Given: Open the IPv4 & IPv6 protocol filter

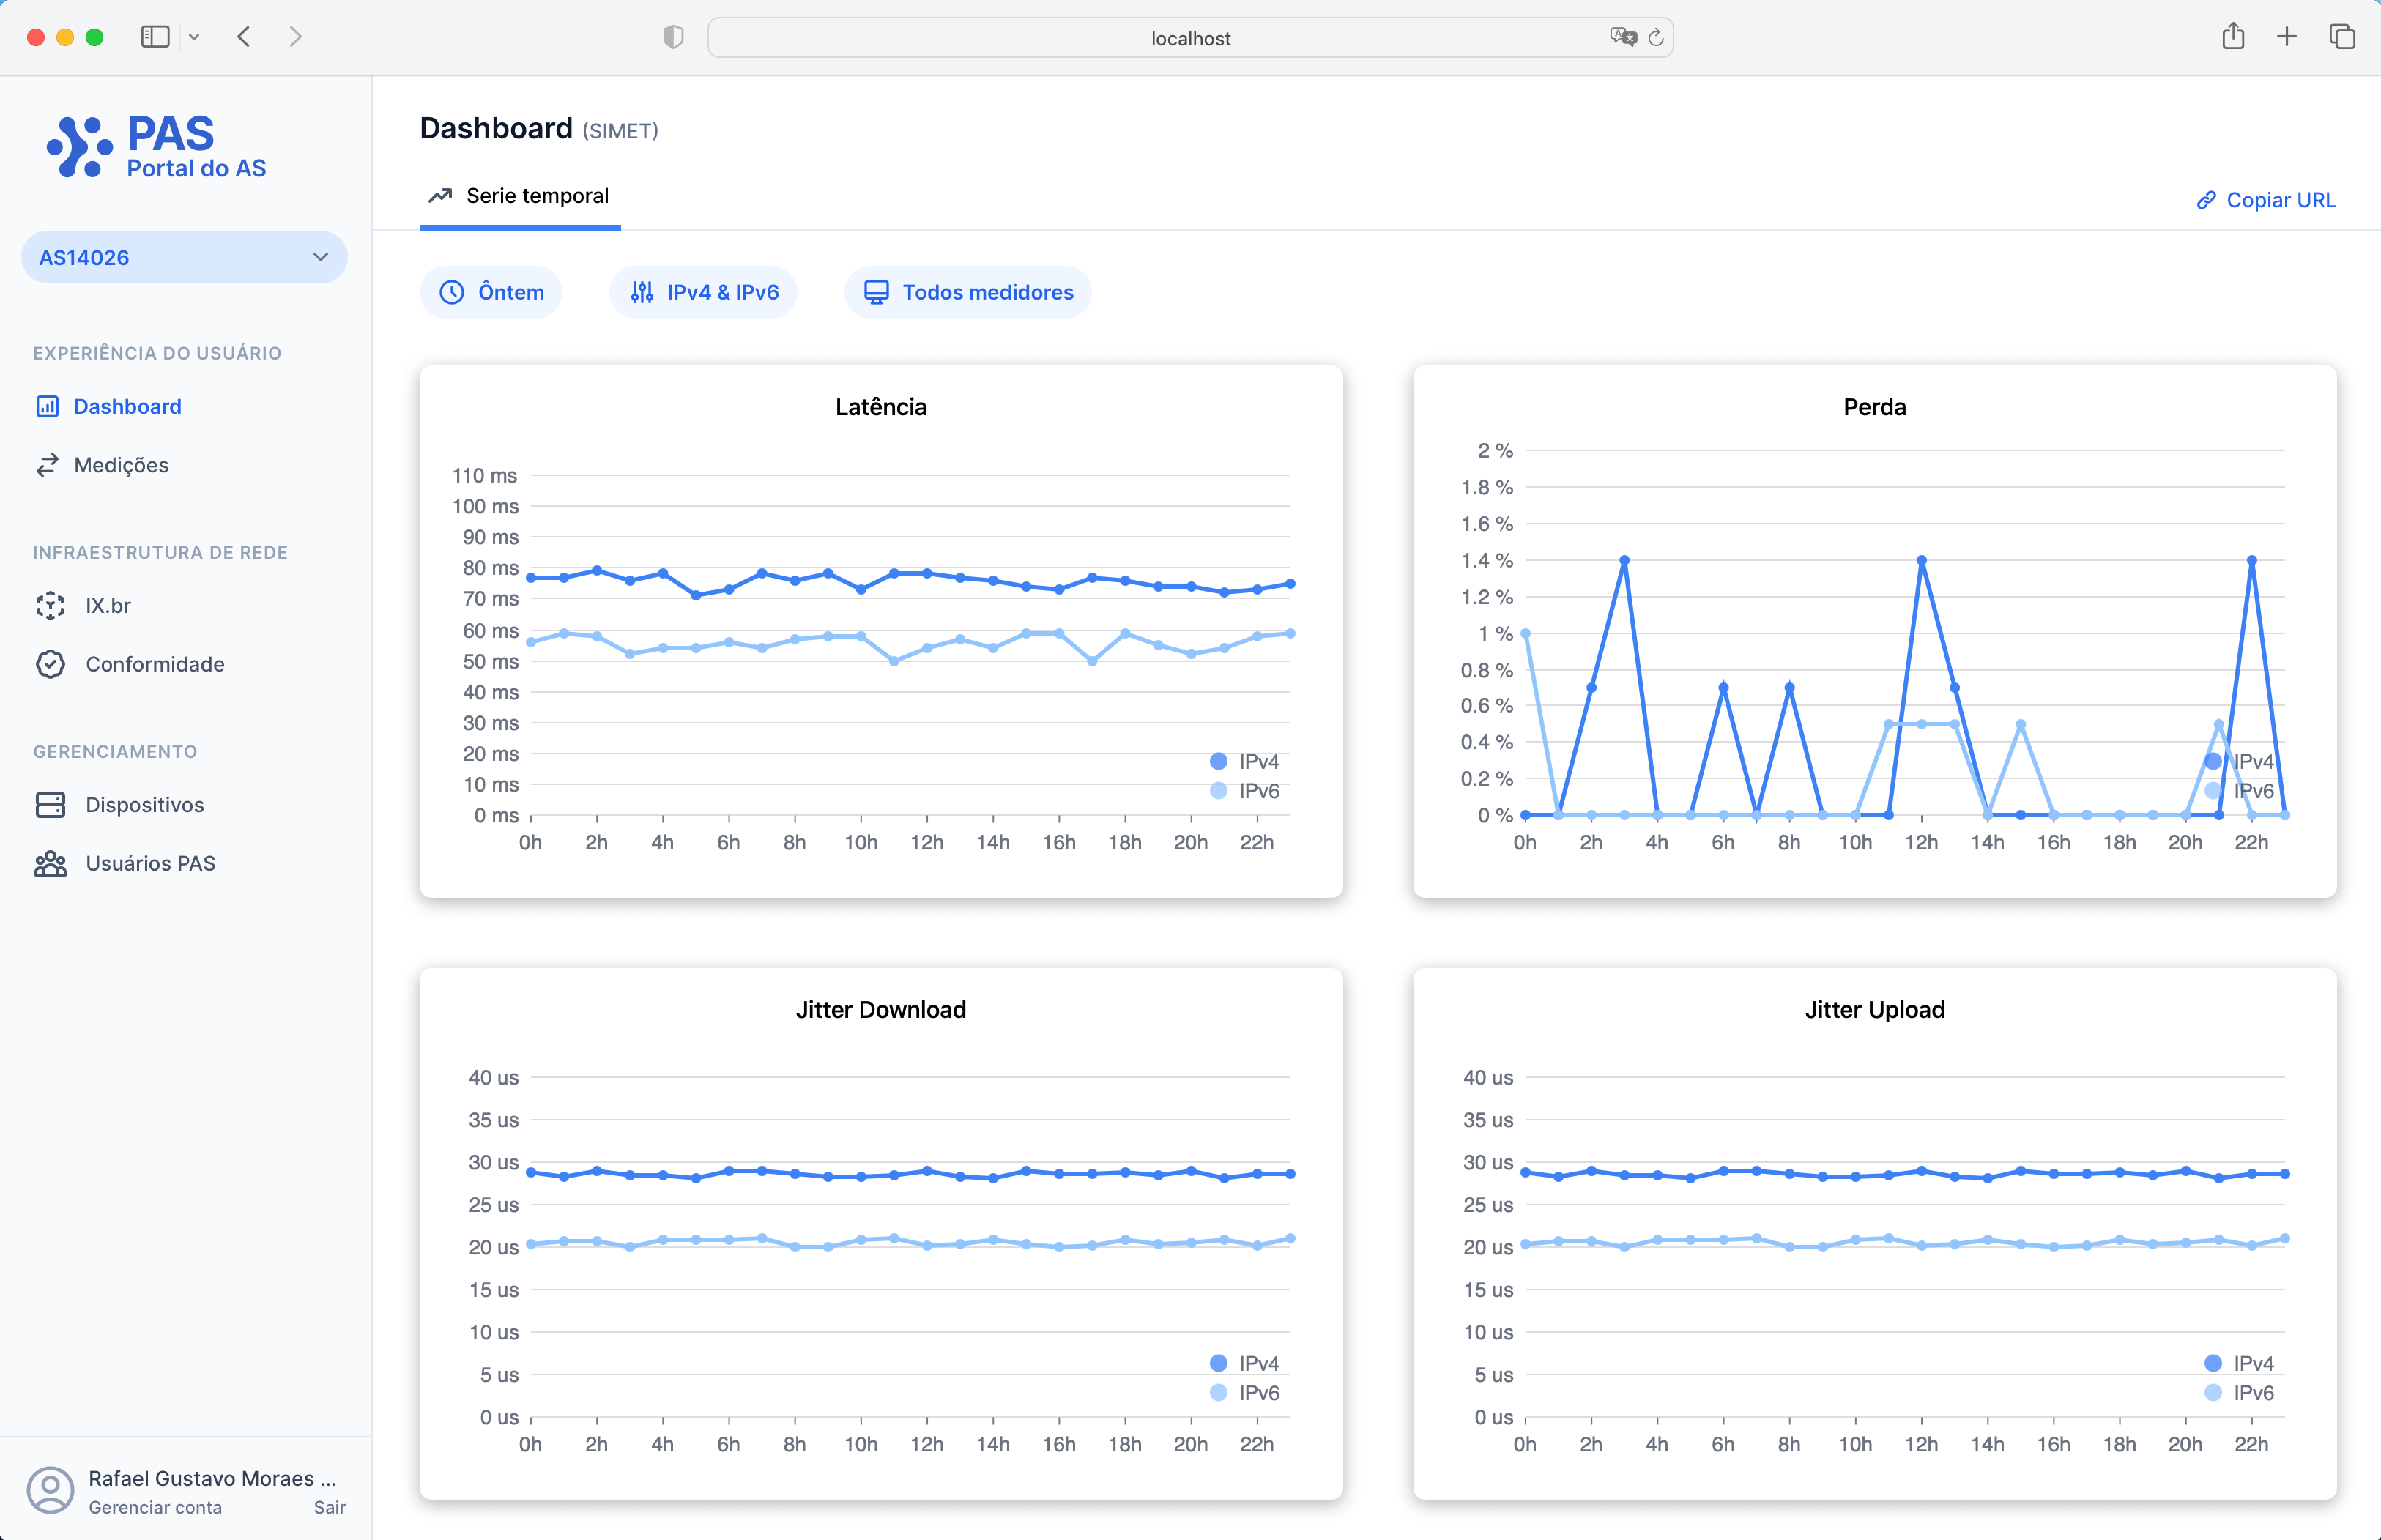Looking at the screenshot, I should (703, 292).
